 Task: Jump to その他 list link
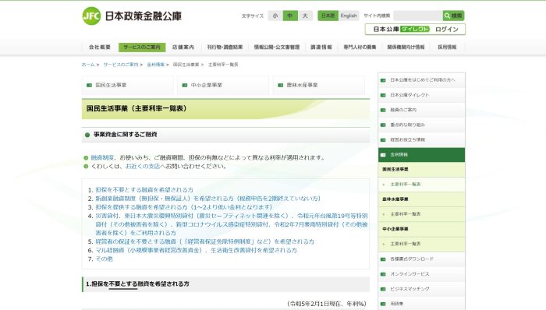coord(104,259)
